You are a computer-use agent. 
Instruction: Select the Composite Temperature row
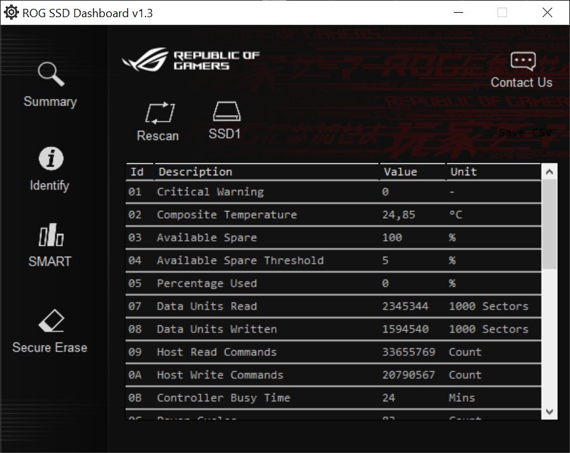point(334,215)
